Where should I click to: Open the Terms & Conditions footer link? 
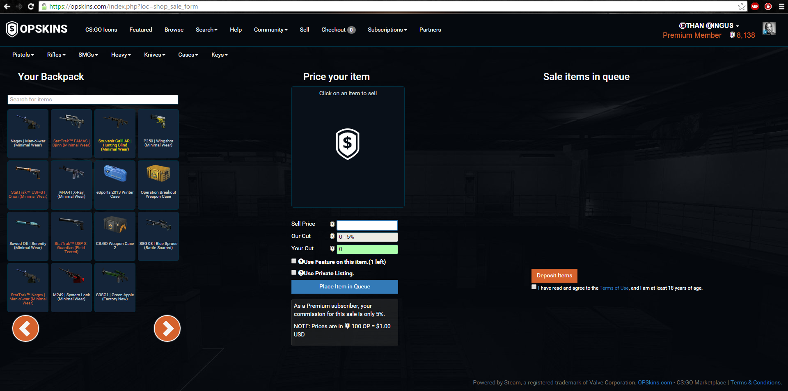point(756,382)
